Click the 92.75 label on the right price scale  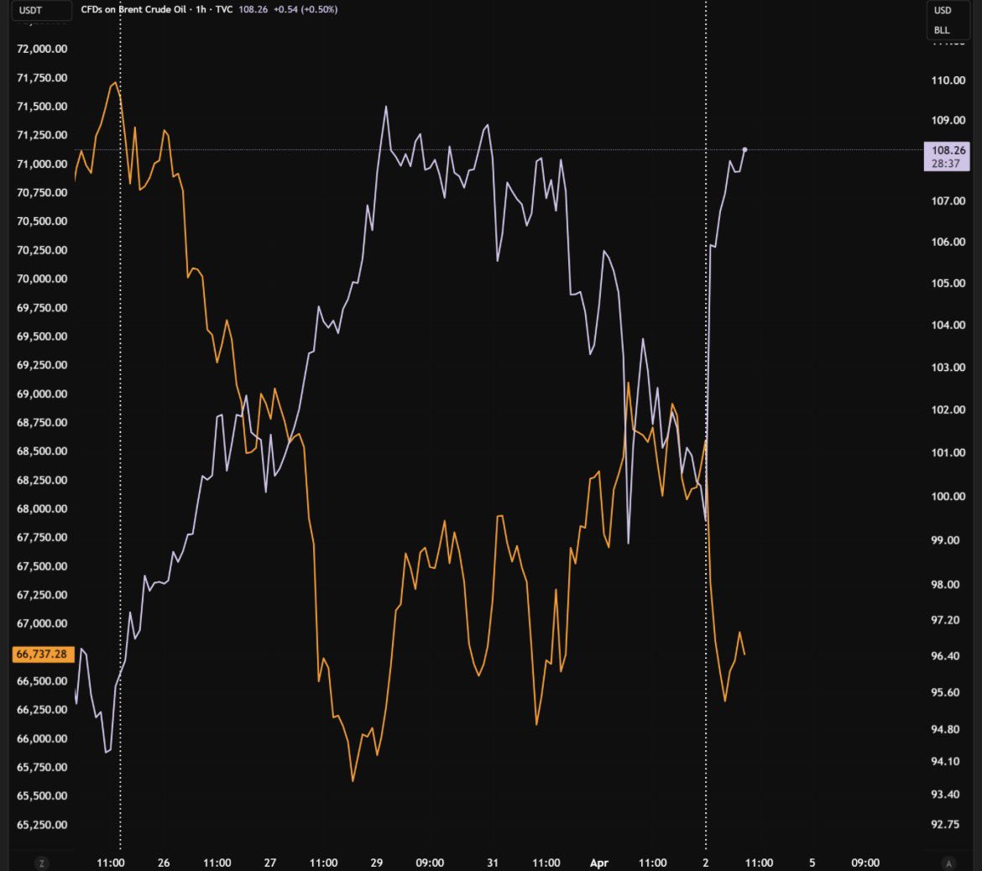945,824
